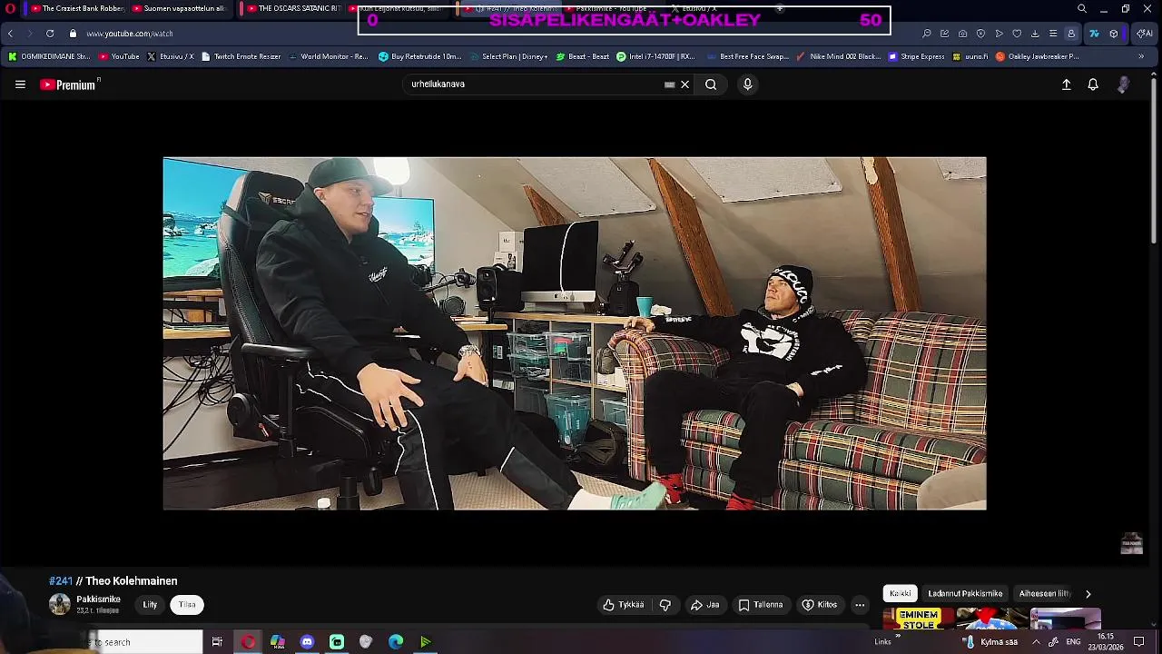The height and width of the screenshot is (654, 1162).
Task: Open the OGMIKEDIMANE bookmark
Action: (x=49, y=56)
